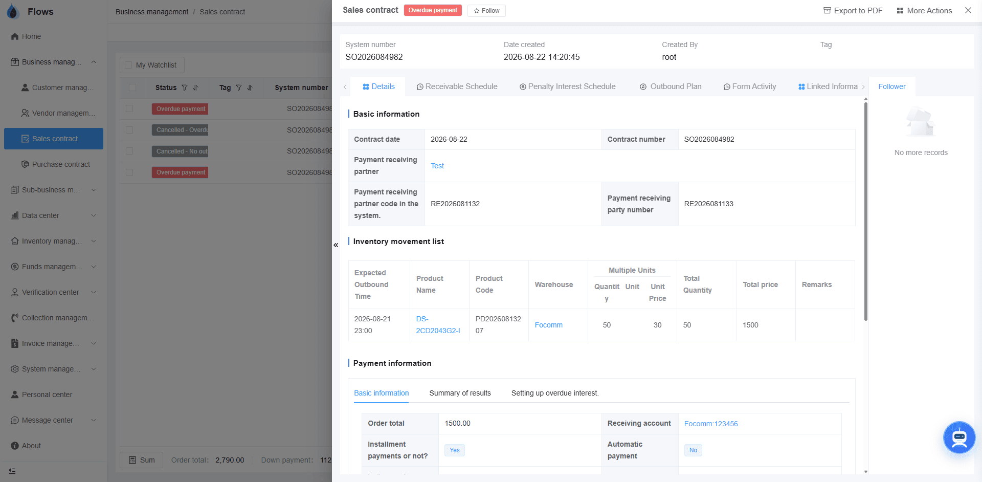Click the Status column sort icon

(x=195, y=87)
